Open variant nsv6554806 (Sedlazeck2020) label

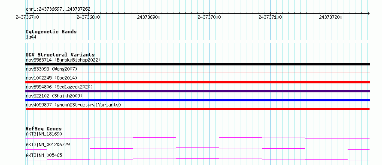(x=59, y=87)
